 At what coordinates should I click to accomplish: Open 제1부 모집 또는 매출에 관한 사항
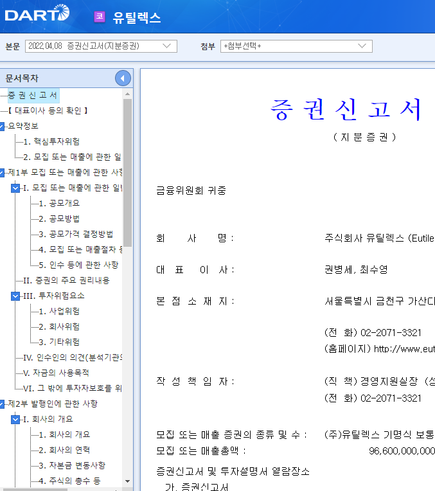pyautogui.click(x=65, y=172)
